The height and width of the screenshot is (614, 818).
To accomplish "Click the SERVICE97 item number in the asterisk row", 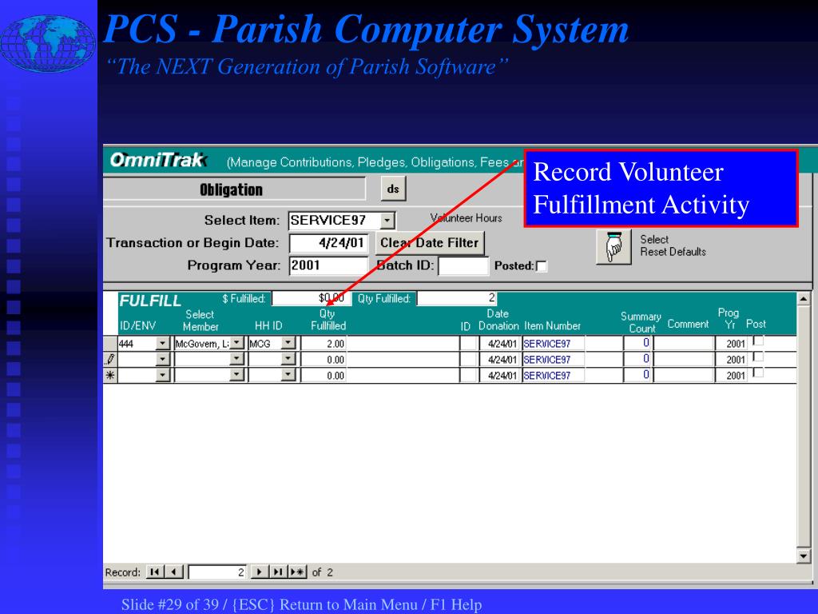I will (x=554, y=375).
